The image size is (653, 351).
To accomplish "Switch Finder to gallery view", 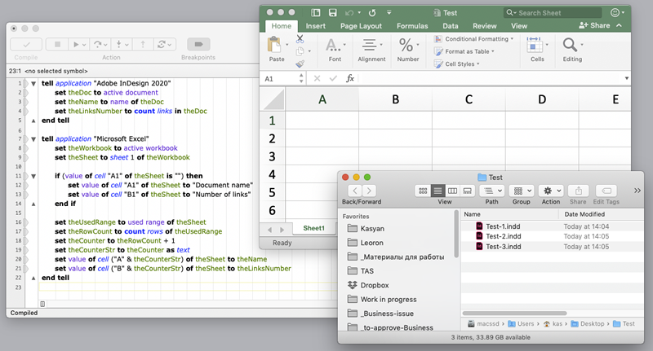I will click(x=467, y=191).
